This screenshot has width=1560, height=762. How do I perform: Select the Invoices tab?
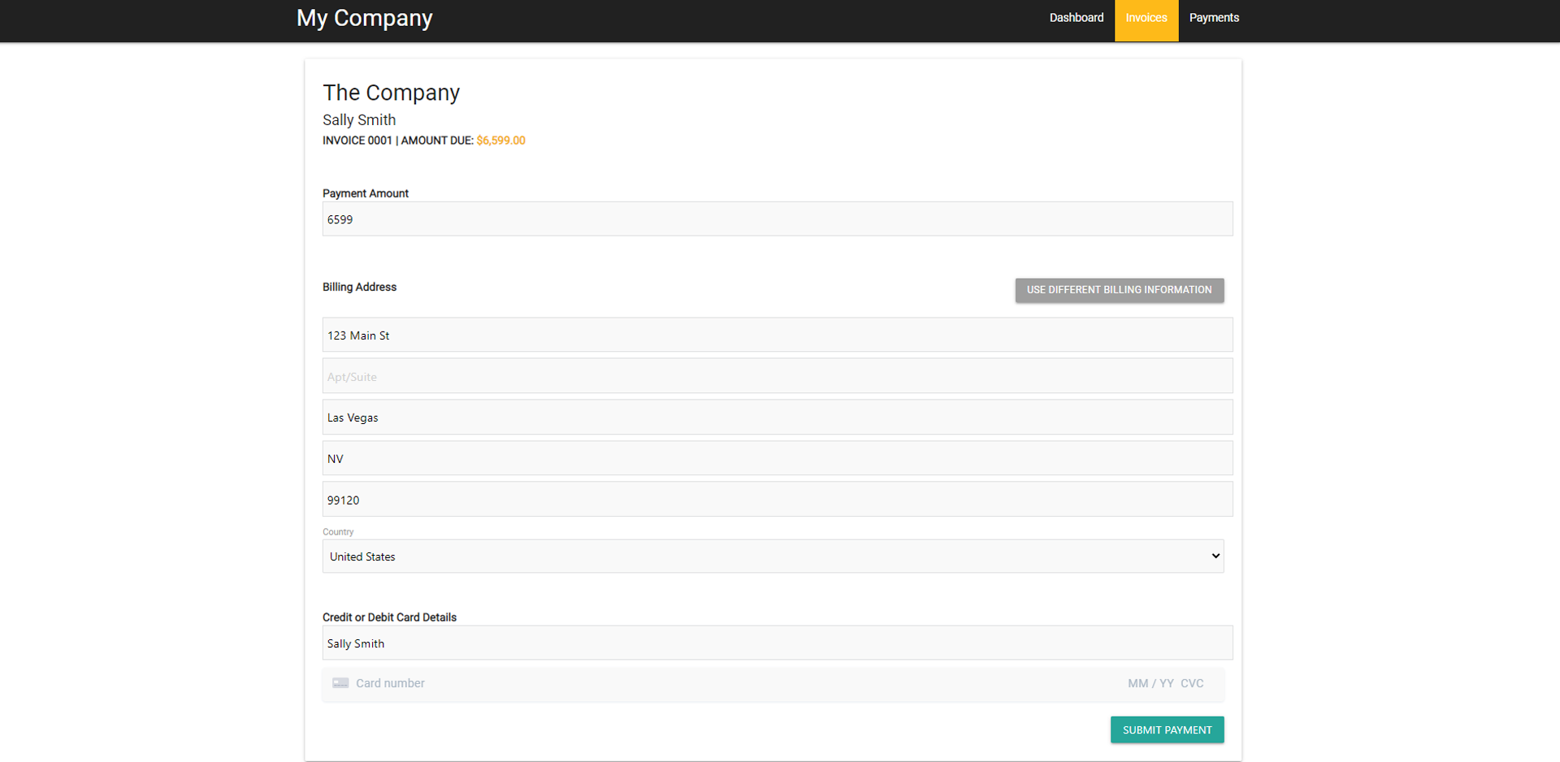1146,18
